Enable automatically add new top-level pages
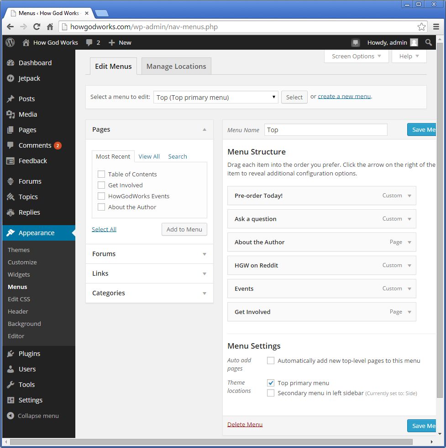 pyautogui.click(x=271, y=360)
